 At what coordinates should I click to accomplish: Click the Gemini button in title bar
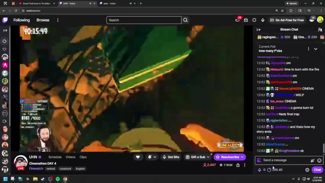click(292, 4)
